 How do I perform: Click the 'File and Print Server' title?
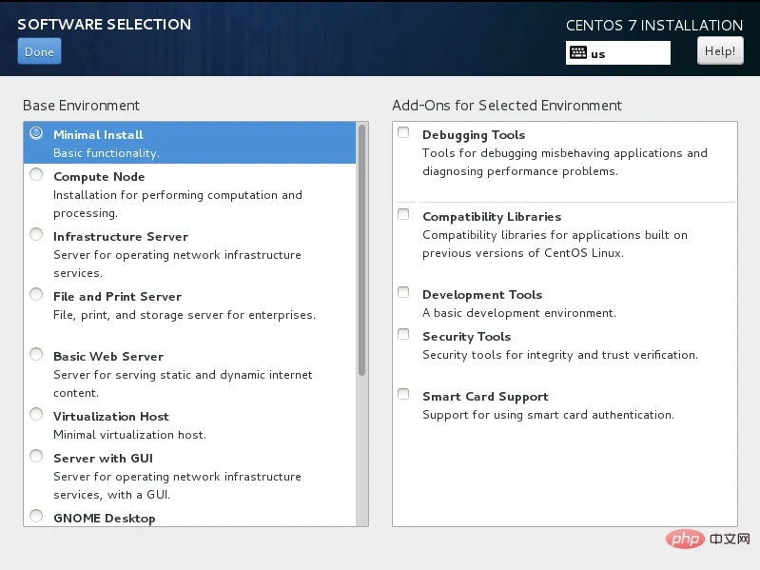(117, 297)
